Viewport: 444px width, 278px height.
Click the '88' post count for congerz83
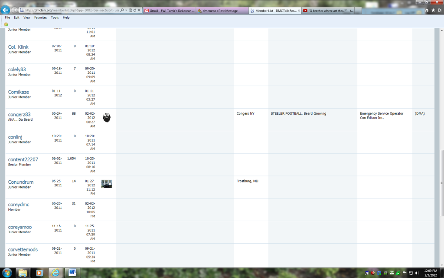pos(74,113)
